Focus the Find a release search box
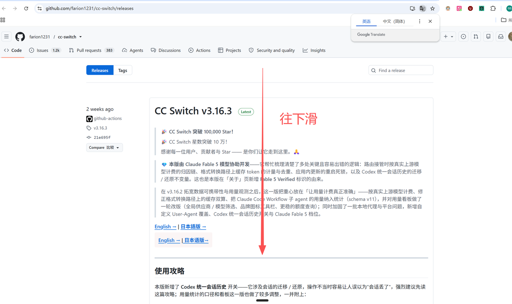Screen dimensions: 512x304 pos(401,70)
